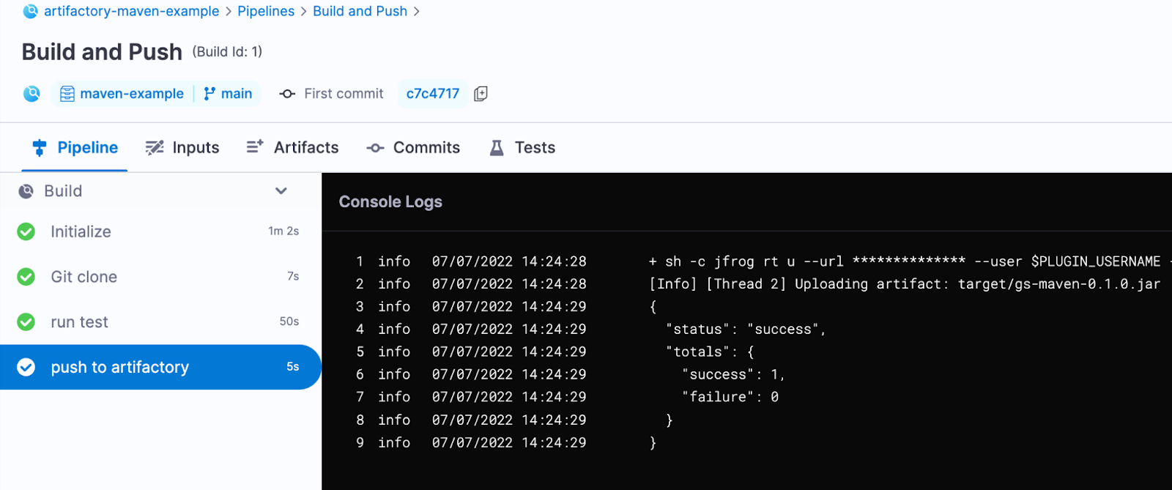
Task: Click log line 7 "failure": 0 text
Action: coord(730,397)
